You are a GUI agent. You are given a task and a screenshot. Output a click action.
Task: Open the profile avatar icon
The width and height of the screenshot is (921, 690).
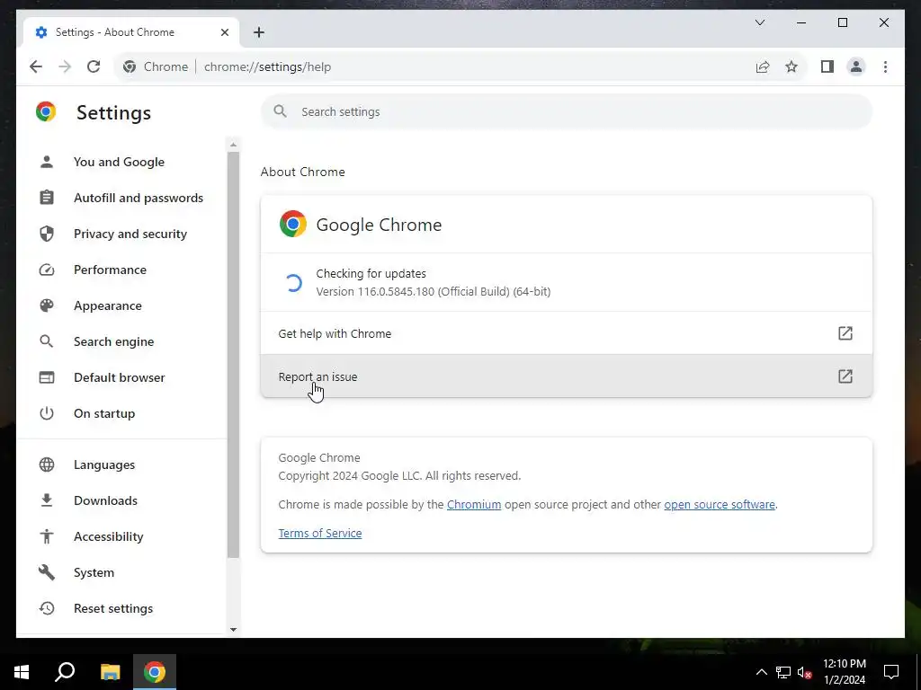(856, 66)
